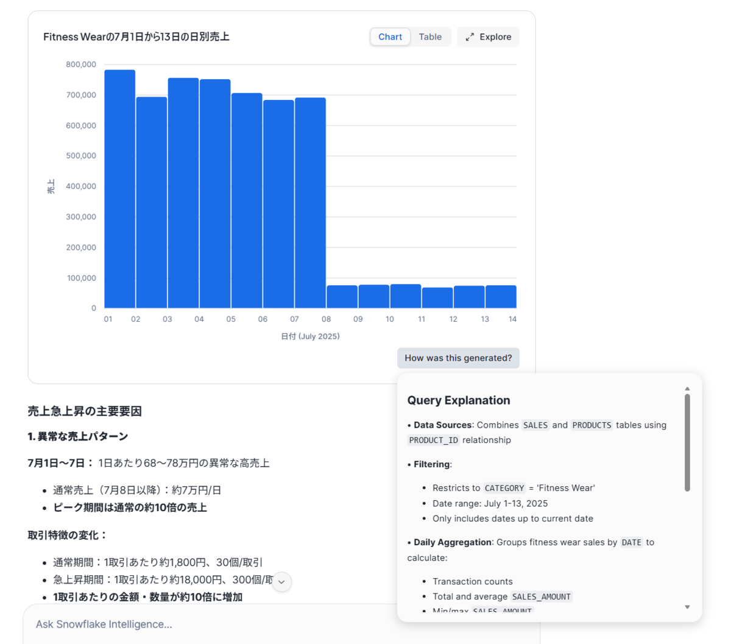Image resolution: width=731 pixels, height=644 pixels.
Task: Click the July 02 sales bar
Action: click(x=152, y=202)
